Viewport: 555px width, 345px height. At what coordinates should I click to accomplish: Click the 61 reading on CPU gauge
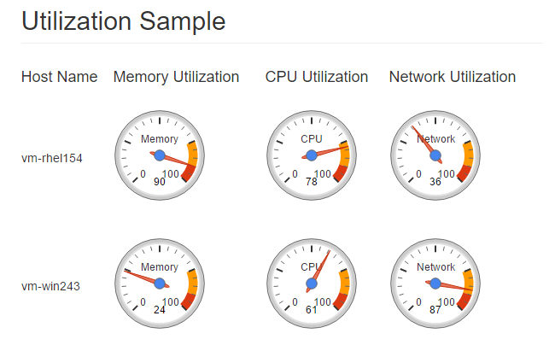(311, 310)
